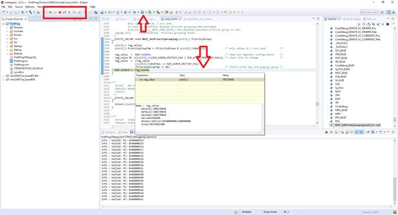The height and width of the screenshot is (215, 398).
Task: Select the Debug folder in project tree
Action: (18, 50)
